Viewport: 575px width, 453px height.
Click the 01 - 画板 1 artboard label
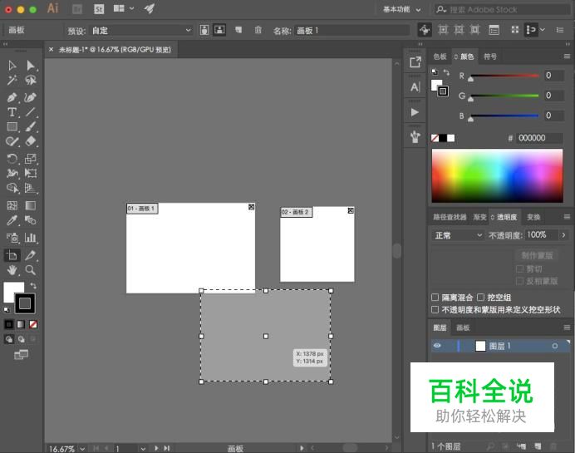[x=142, y=209]
